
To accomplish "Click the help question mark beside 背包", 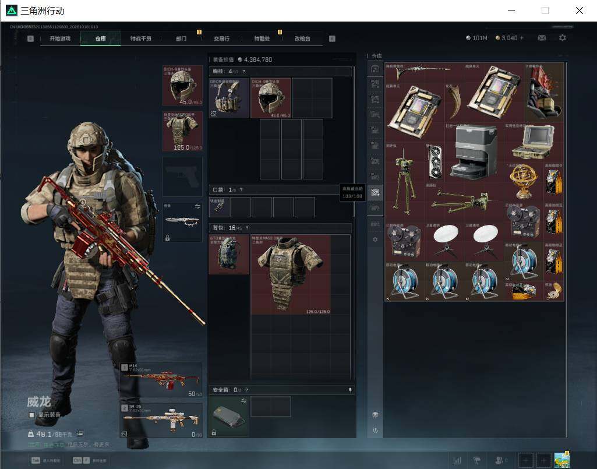I will 247,228.
